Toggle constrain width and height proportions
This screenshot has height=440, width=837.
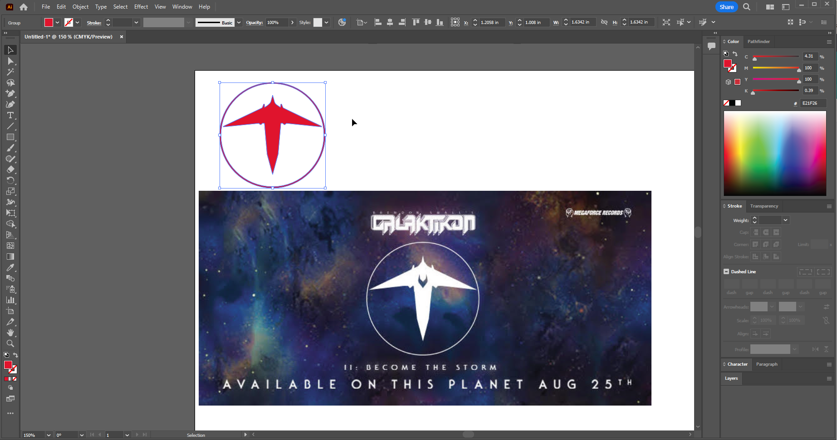(604, 22)
